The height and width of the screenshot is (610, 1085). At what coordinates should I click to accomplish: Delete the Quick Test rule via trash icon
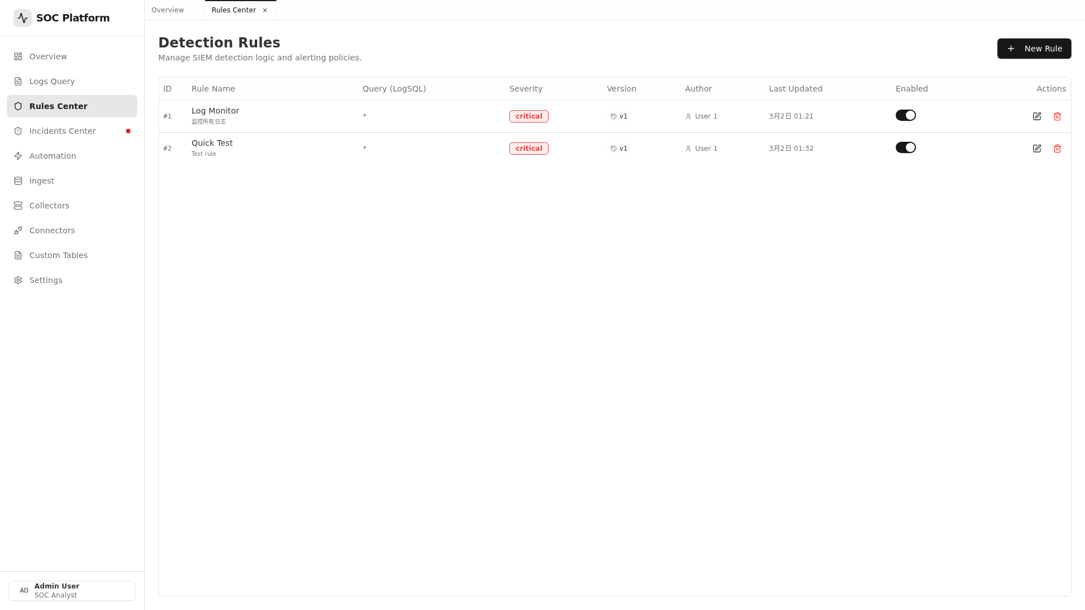click(1057, 149)
